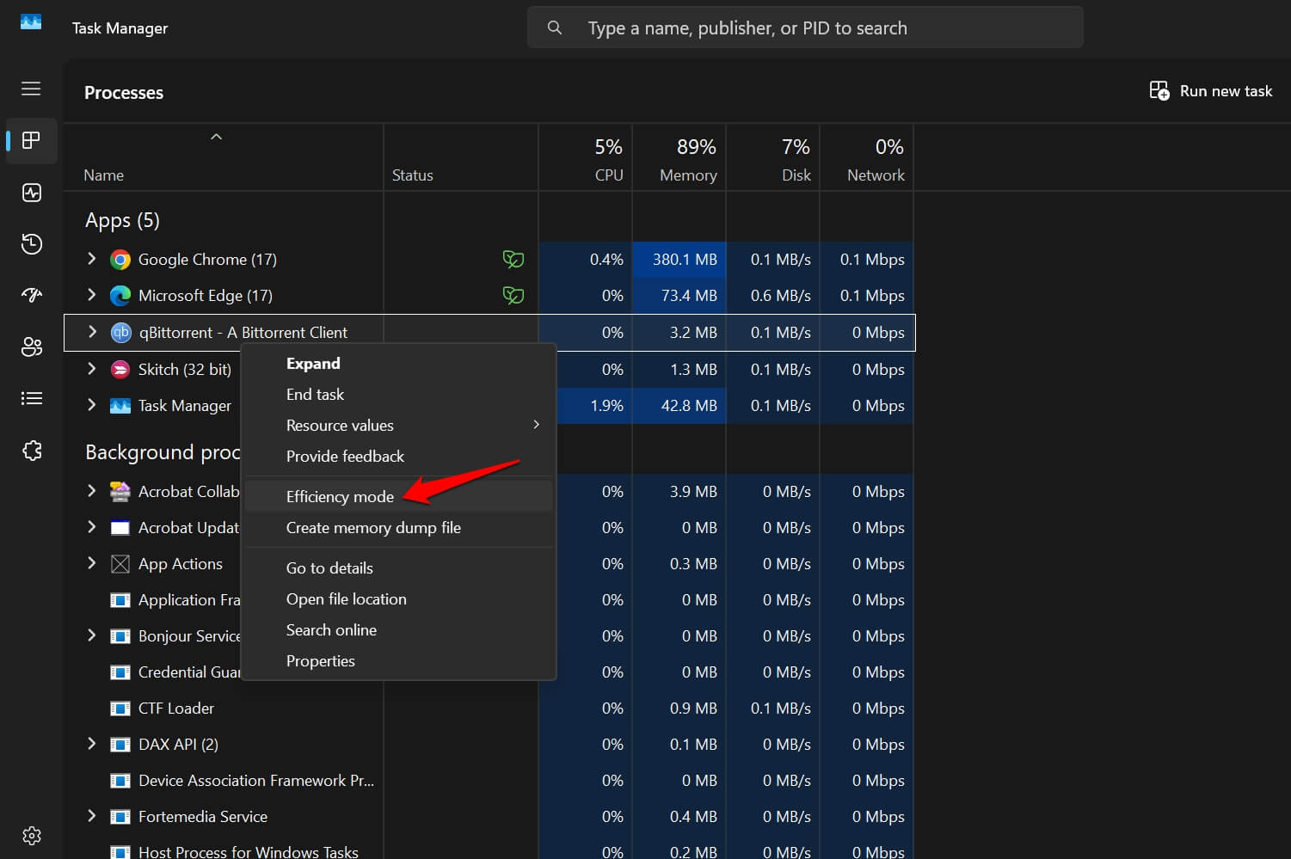
Task: Sort by the Disk column header
Action: pyautogui.click(x=773, y=157)
